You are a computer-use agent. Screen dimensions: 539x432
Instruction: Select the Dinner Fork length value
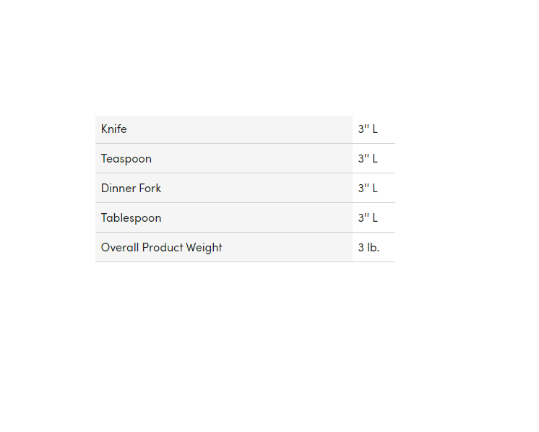(x=368, y=189)
